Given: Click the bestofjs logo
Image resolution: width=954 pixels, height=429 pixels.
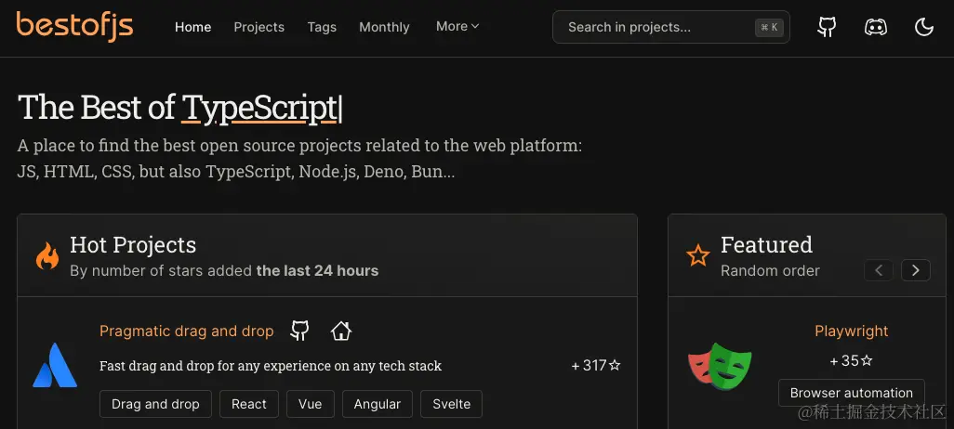Looking at the screenshot, I should (x=74, y=27).
